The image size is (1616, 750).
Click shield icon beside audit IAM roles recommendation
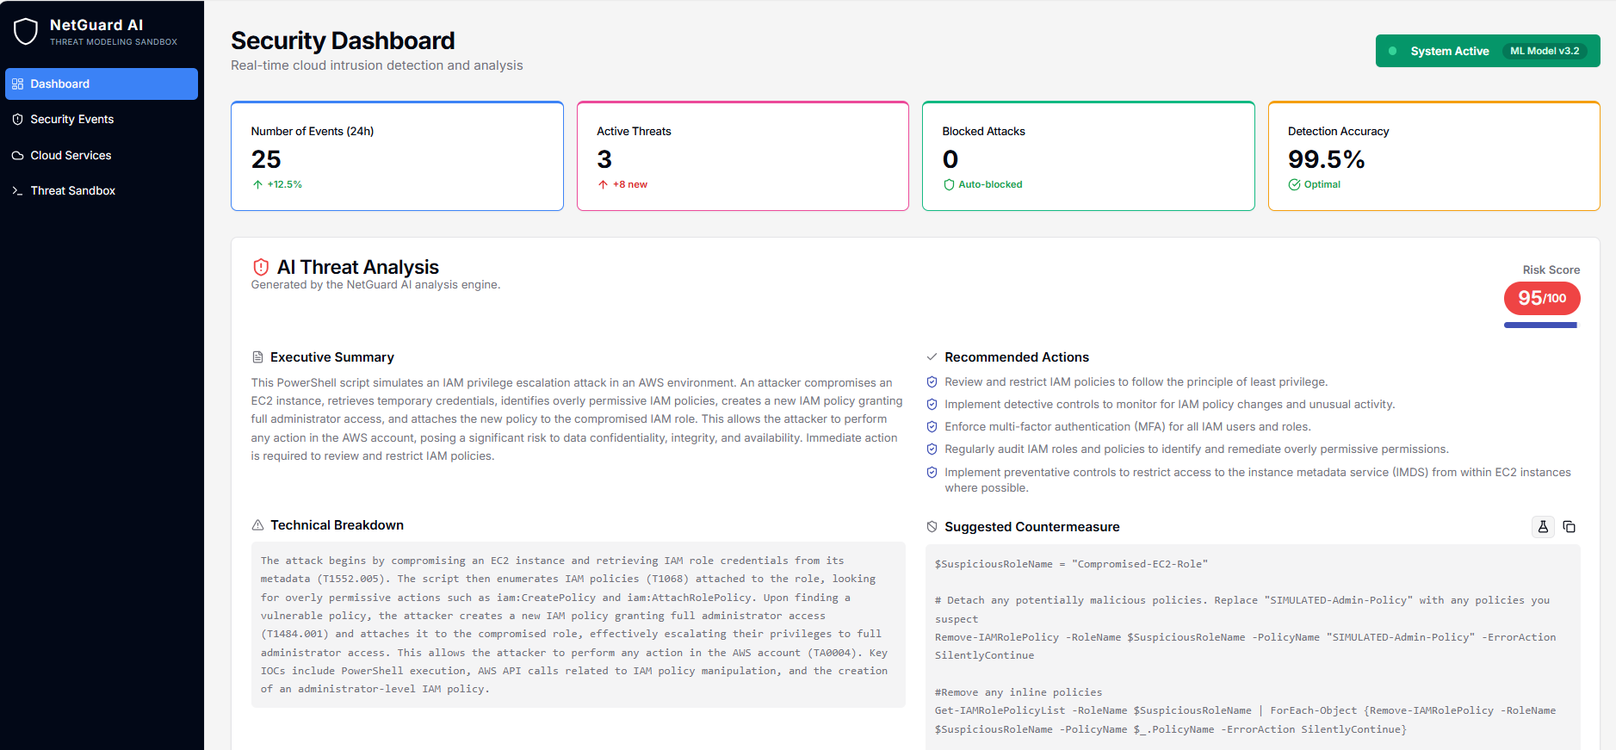tap(932, 449)
